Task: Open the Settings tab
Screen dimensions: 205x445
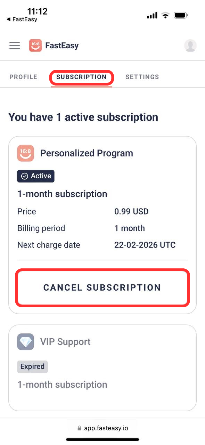Action: pos(142,77)
